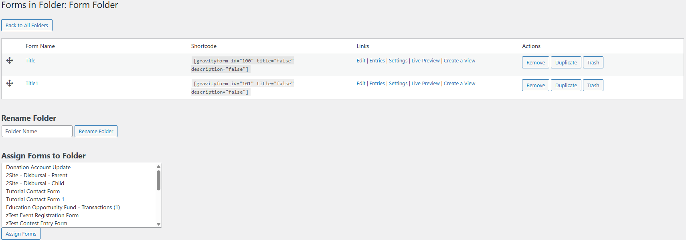
Task: Select Donation Account Update in list
Action: (38, 168)
